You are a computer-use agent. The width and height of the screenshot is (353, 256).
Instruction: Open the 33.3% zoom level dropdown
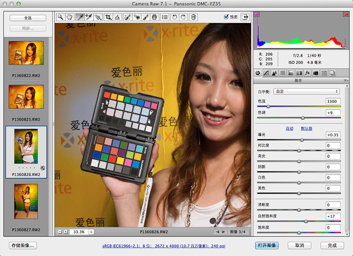coord(81,231)
